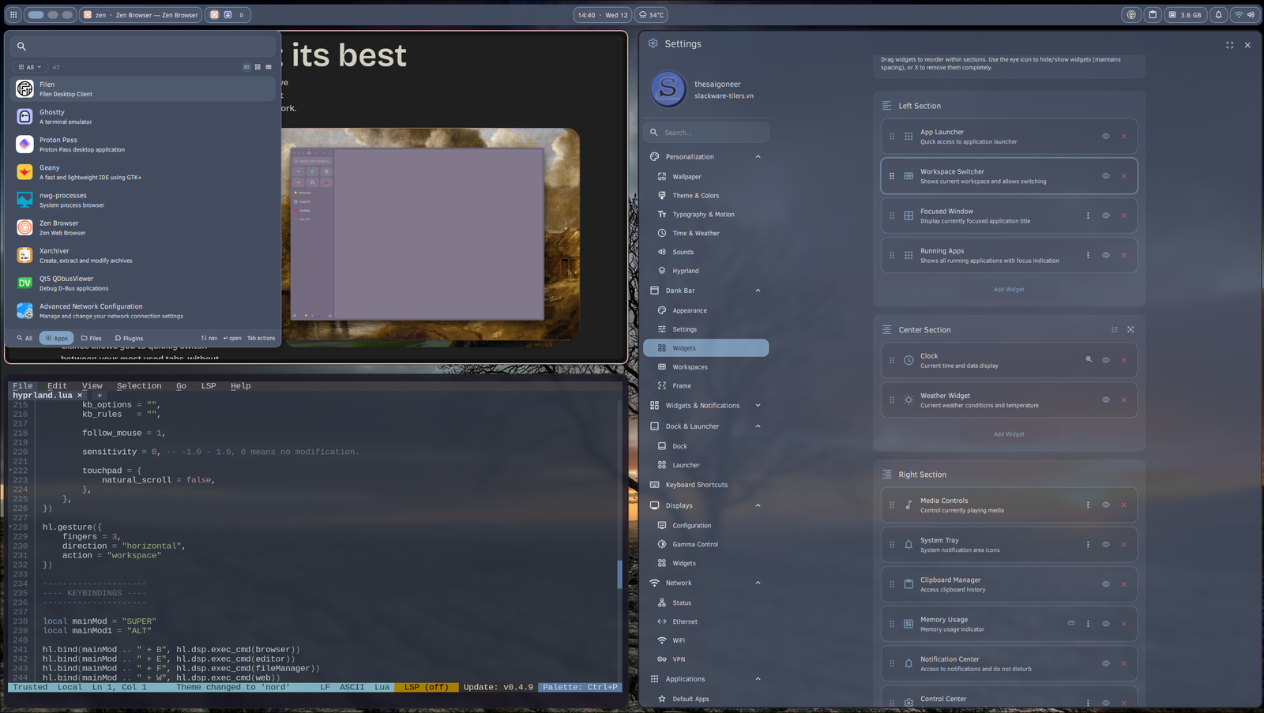Launch the Geany IDE
This screenshot has width=1264, height=713.
point(144,172)
